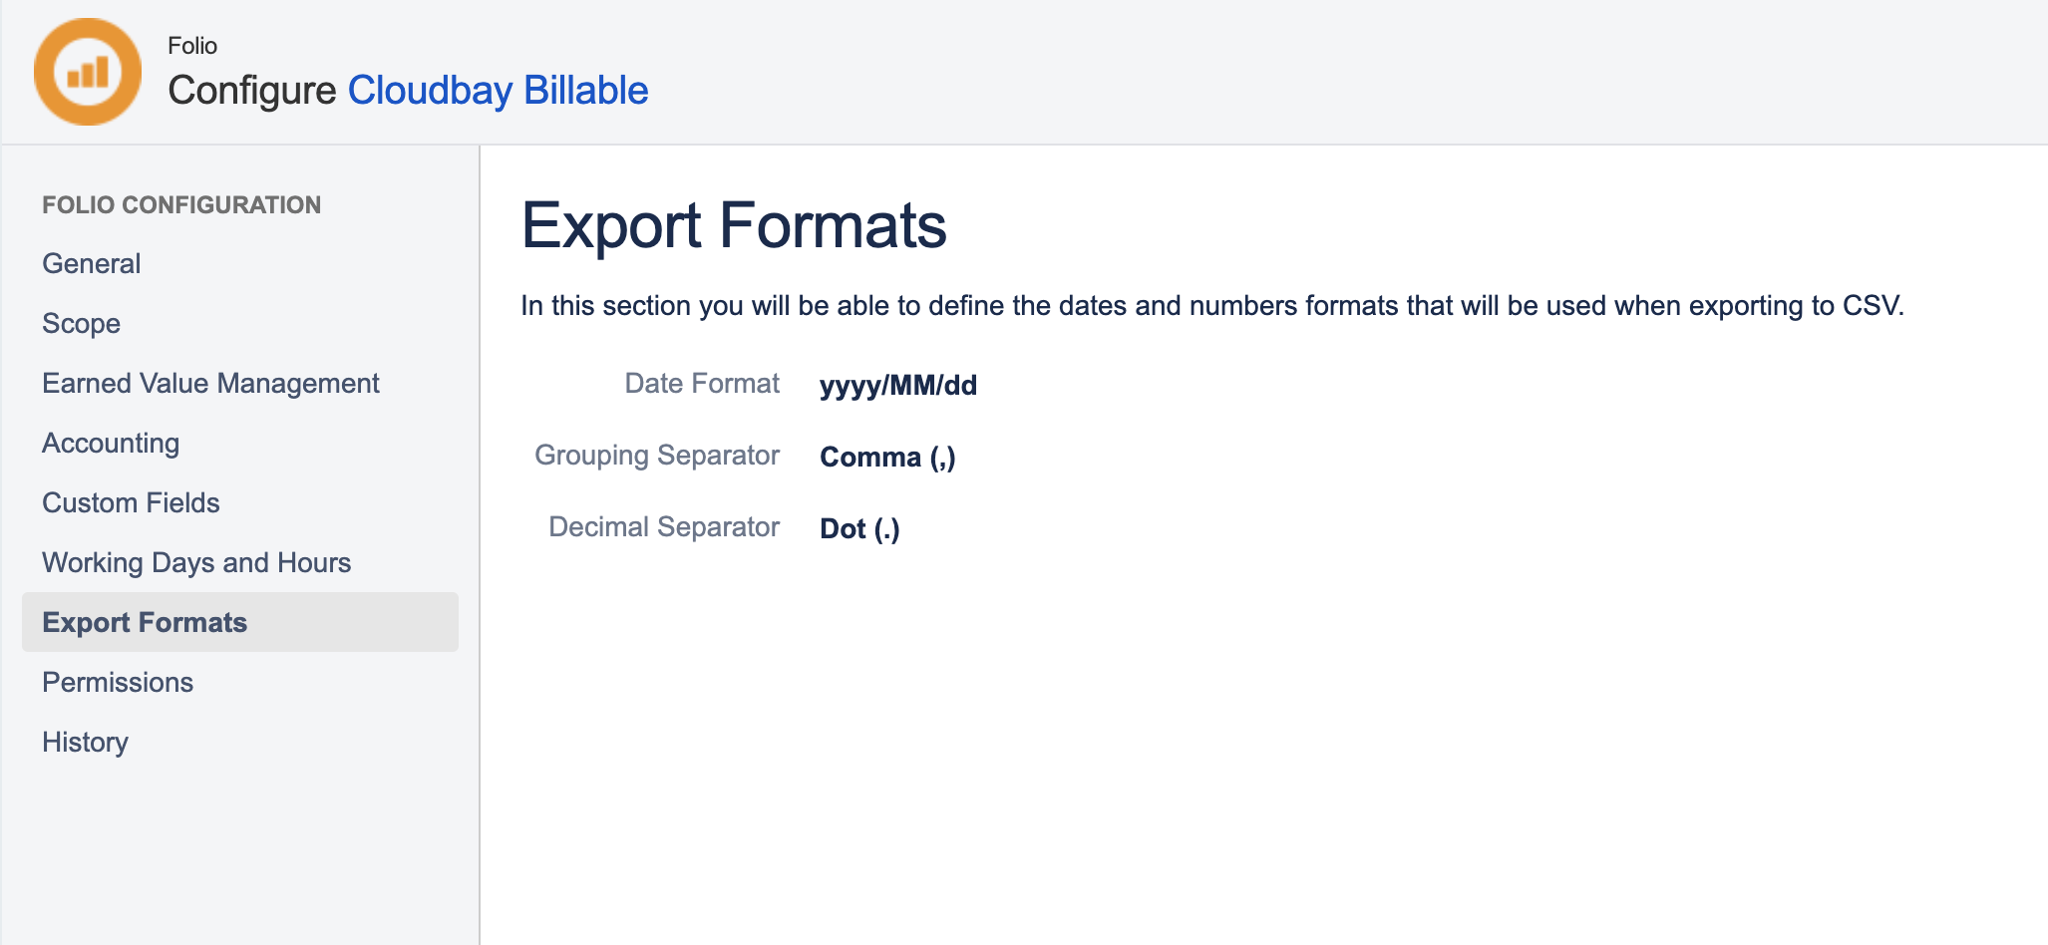
Task: Navigate to Earned Value Management settings
Action: click(209, 383)
